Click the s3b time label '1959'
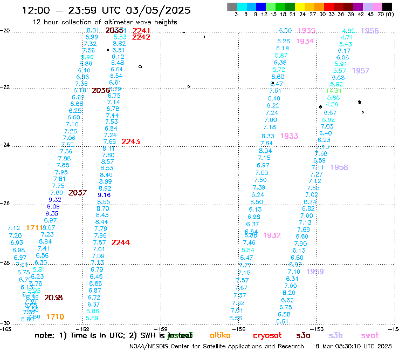The width and height of the screenshot is (399, 351). point(315,272)
